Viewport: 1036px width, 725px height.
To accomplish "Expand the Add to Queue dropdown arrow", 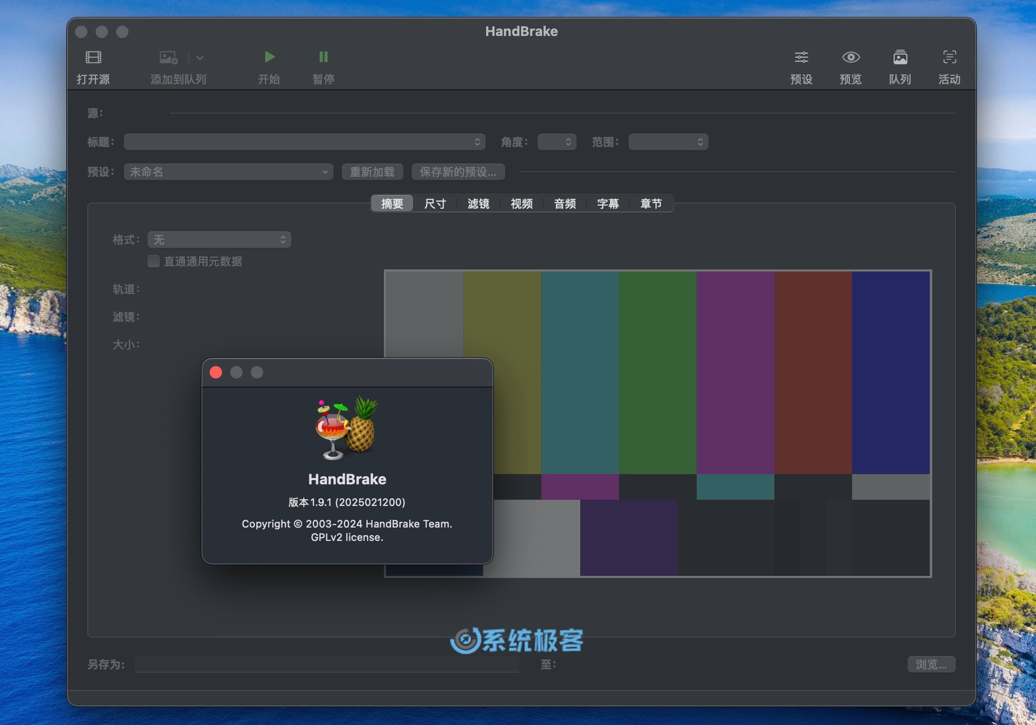I will (x=200, y=58).
